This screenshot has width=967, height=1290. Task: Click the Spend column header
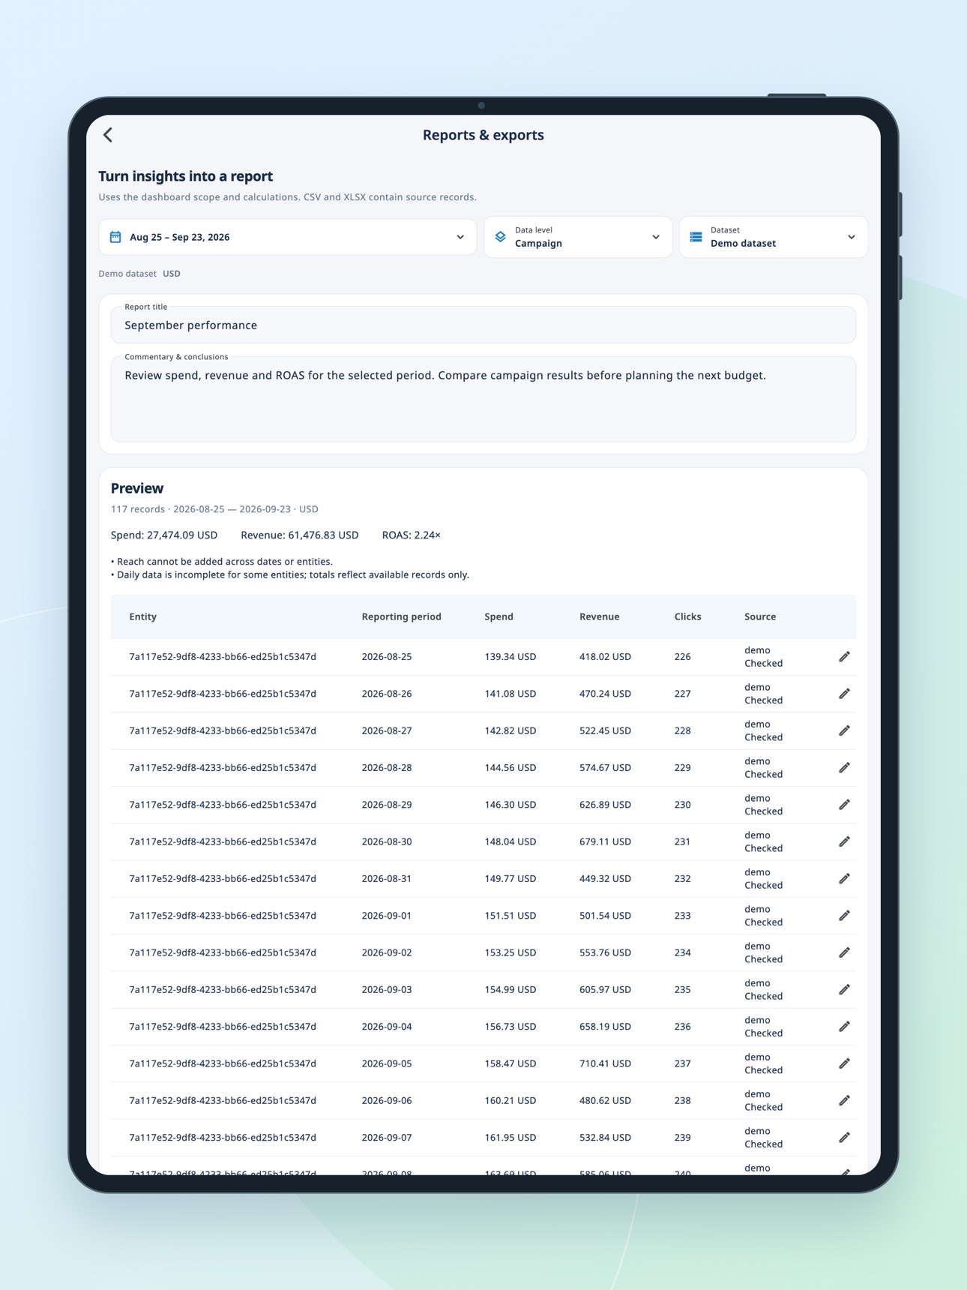click(x=498, y=616)
